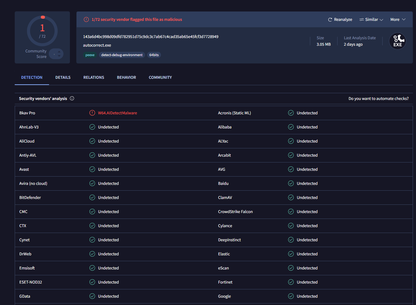Screen dimensions: 416x305
Task: Switch to the DETECTION tab
Action: [x=32, y=78]
